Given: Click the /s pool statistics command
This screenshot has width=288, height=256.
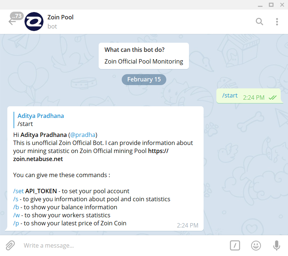Looking at the screenshot, I should click(x=16, y=199).
